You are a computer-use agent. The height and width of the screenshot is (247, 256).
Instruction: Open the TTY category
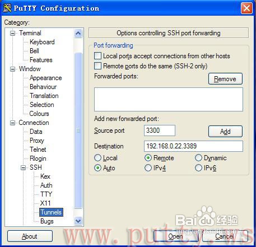(46, 194)
